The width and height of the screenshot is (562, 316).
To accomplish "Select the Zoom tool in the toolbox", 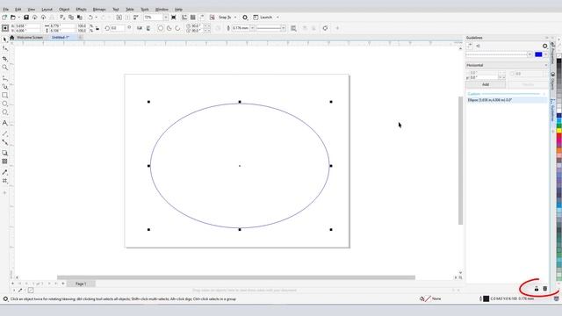I will (5, 68).
